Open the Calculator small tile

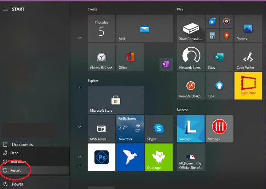pos(212,36)
